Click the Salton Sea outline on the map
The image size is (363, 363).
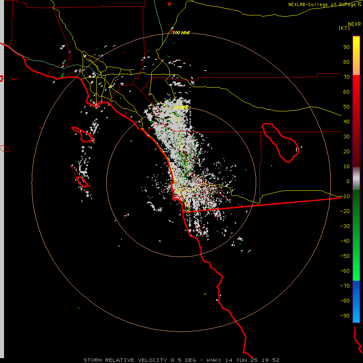click(x=280, y=143)
